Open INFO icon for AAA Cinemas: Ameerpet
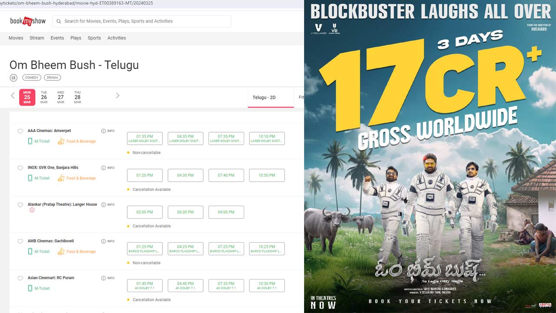This screenshot has width=556, height=313. click(103, 131)
